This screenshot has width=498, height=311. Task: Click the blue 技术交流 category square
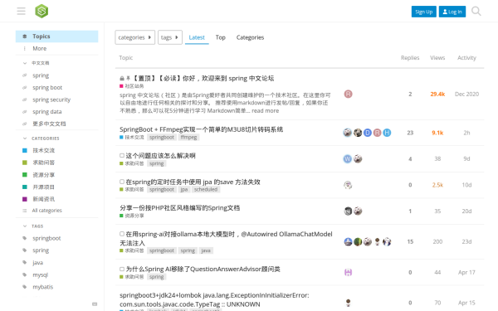click(x=25, y=150)
